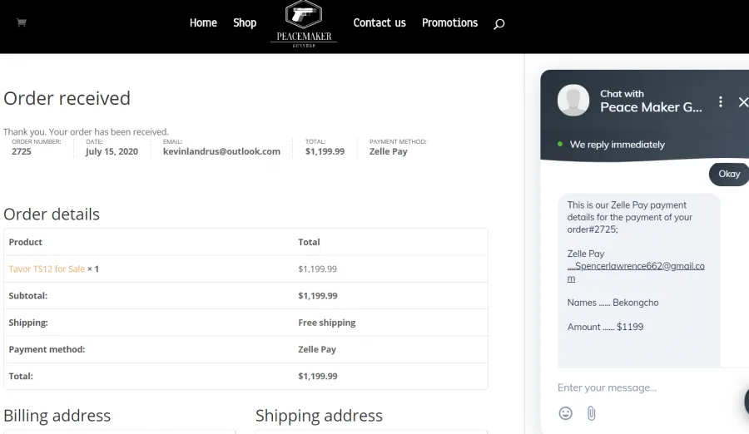Click the Peacemaker gunshop logo
This screenshot has height=434, width=749.
pyautogui.click(x=304, y=24)
